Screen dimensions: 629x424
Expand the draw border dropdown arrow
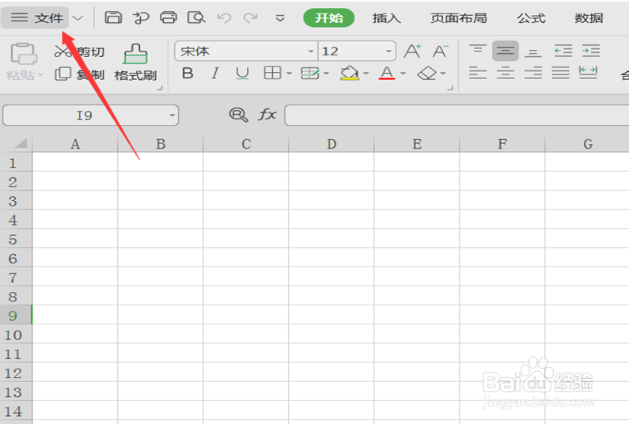click(x=326, y=74)
